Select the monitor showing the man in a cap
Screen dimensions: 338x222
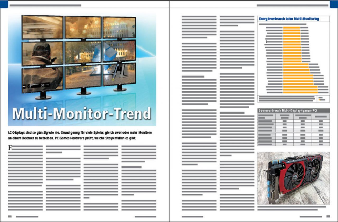pos(43,54)
